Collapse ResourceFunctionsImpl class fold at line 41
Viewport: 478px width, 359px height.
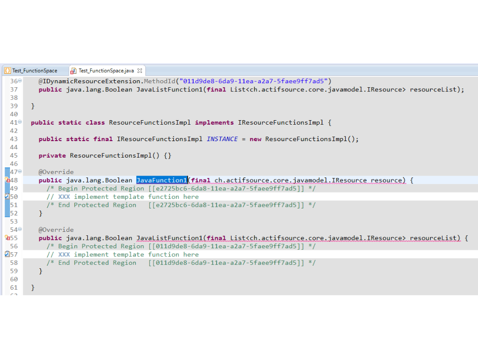[20, 122]
